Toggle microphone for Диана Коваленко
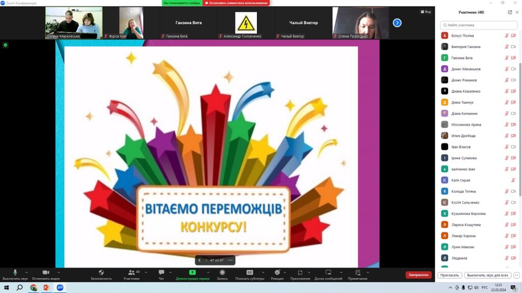Image resolution: width=522 pixels, height=293 pixels. pyautogui.click(x=506, y=92)
